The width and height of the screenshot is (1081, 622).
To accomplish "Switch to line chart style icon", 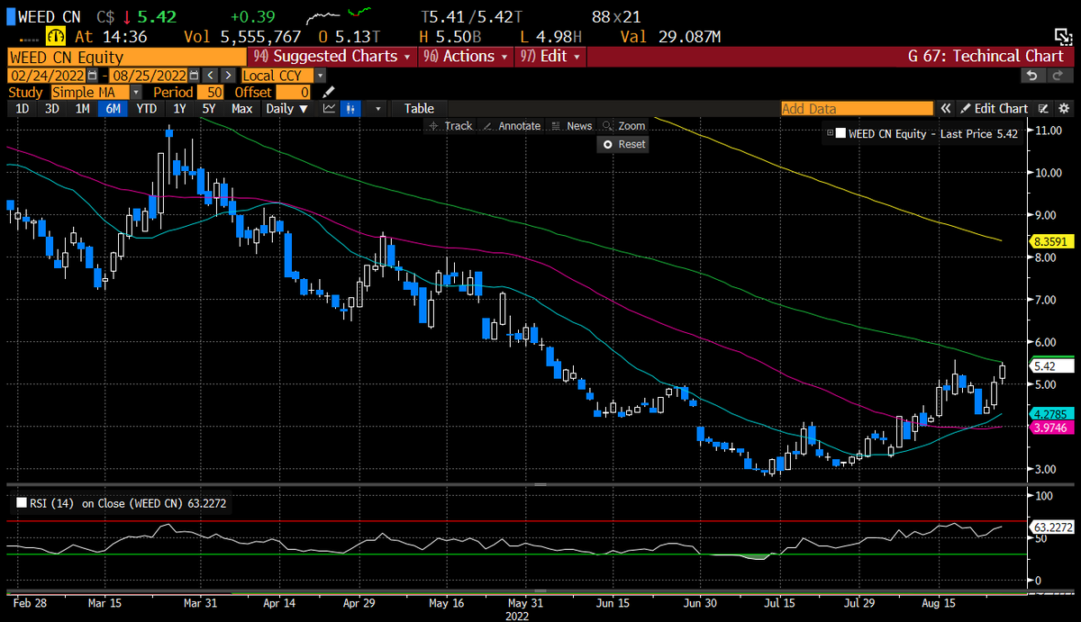I will [329, 108].
